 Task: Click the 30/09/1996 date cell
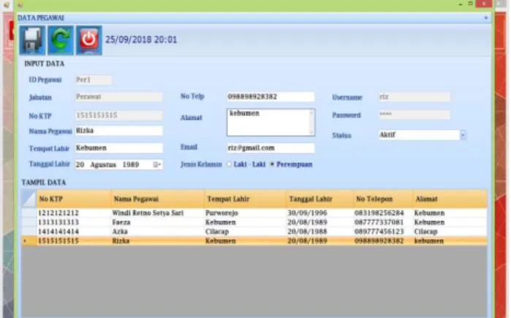(320, 213)
